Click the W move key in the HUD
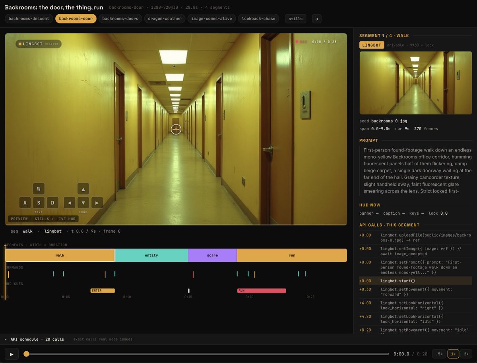The height and width of the screenshot is (363, 477). (x=39, y=189)
